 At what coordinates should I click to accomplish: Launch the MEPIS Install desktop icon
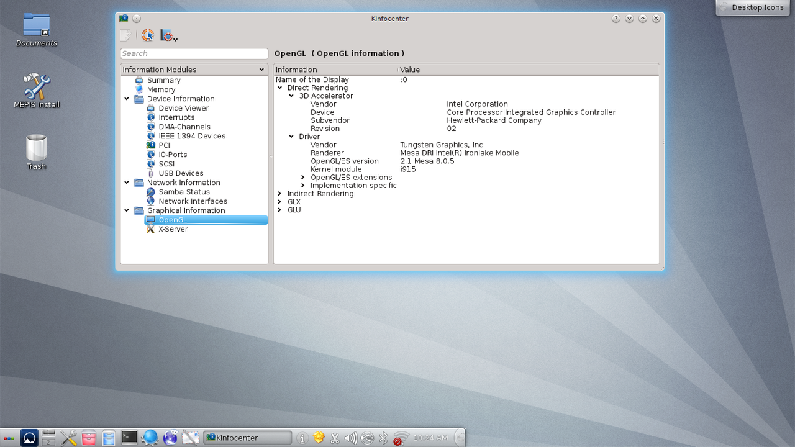pos(36,91)
